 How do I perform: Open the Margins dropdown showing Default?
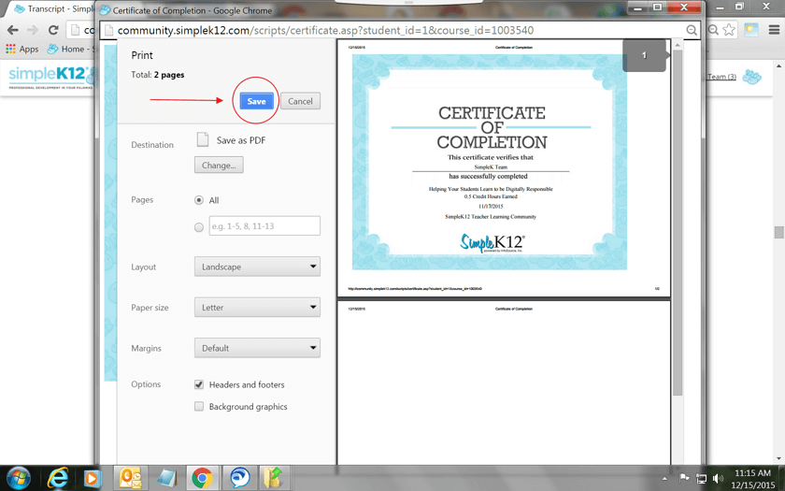coord(257,348)
